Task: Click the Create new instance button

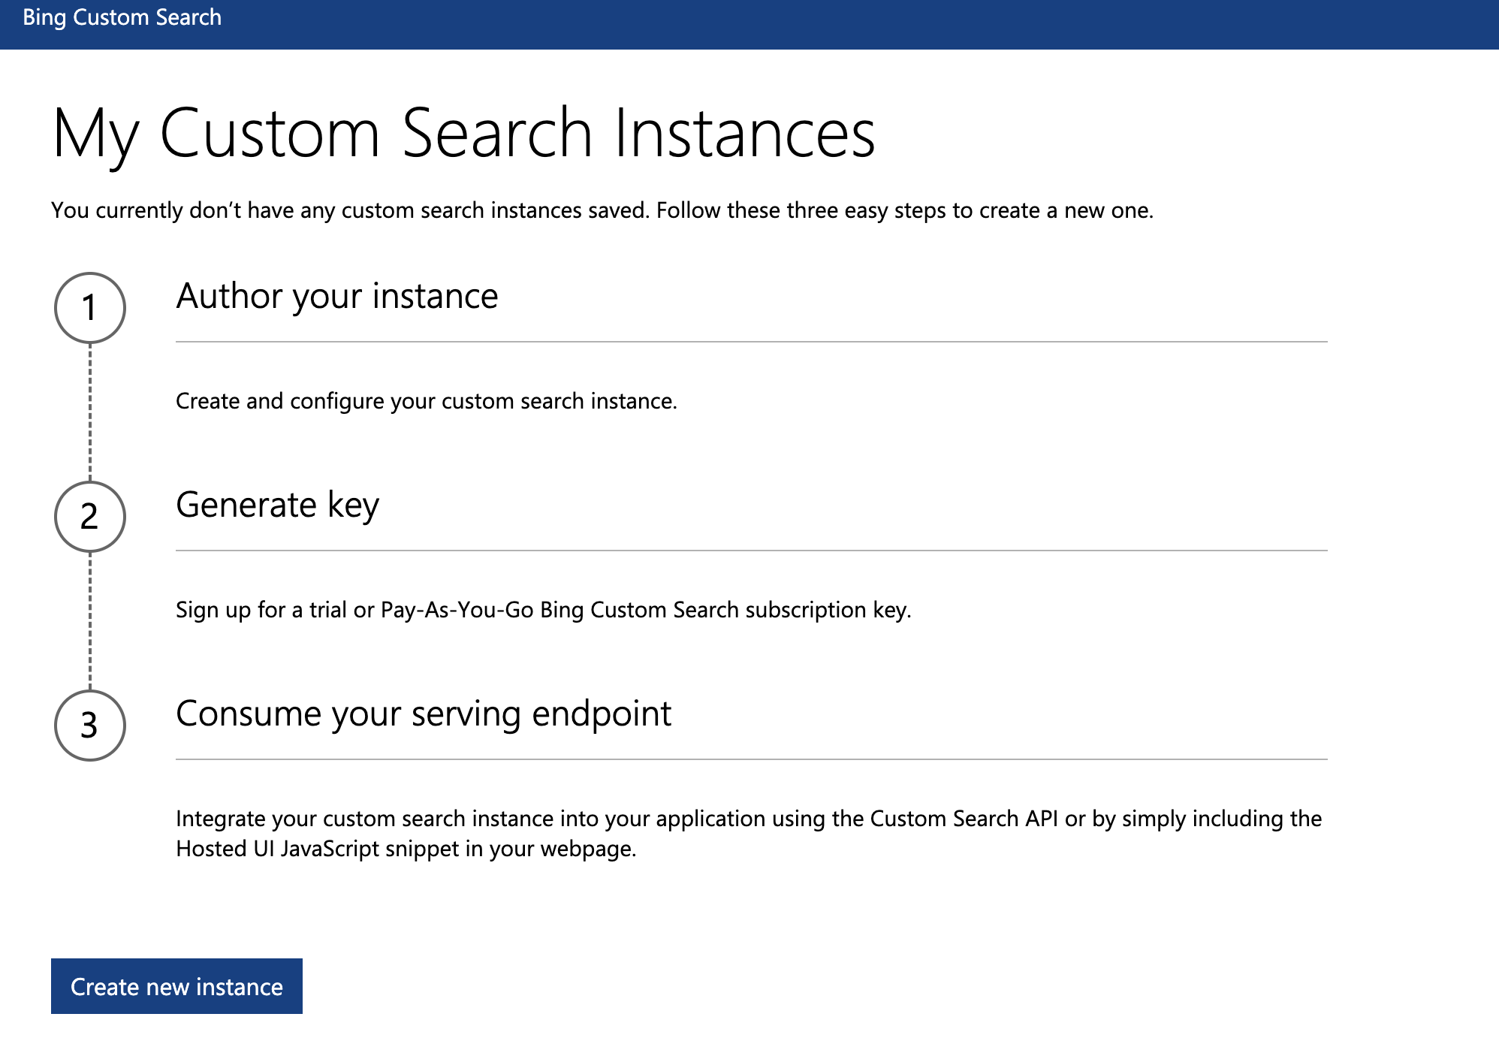Action: (176, 985)
